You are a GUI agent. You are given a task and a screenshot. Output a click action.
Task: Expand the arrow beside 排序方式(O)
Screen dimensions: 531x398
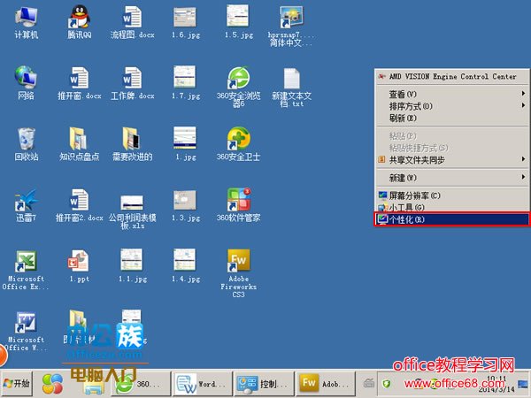coord(523,105)
